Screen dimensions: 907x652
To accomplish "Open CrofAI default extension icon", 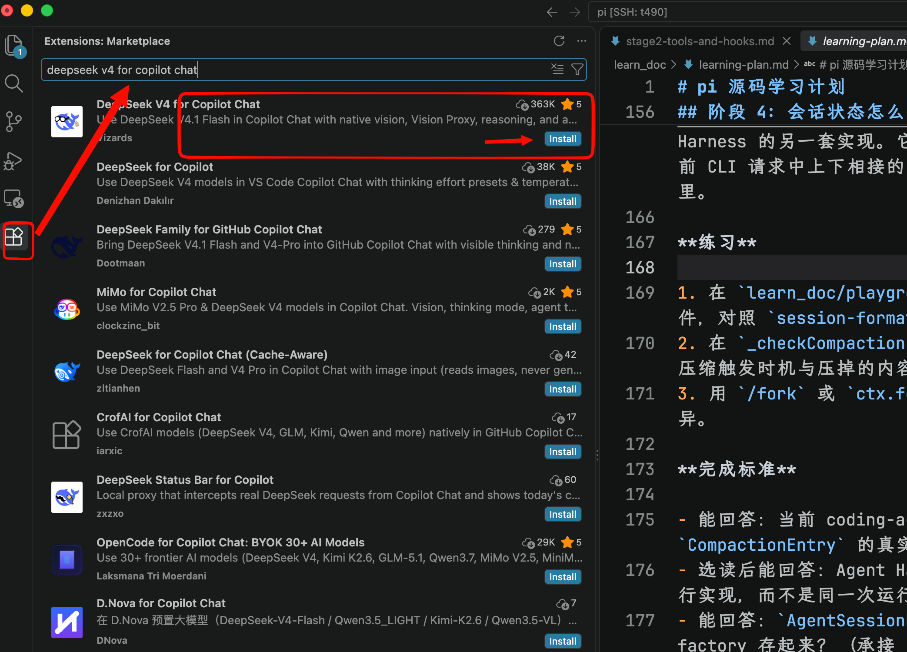I will (x=67, y=435).
